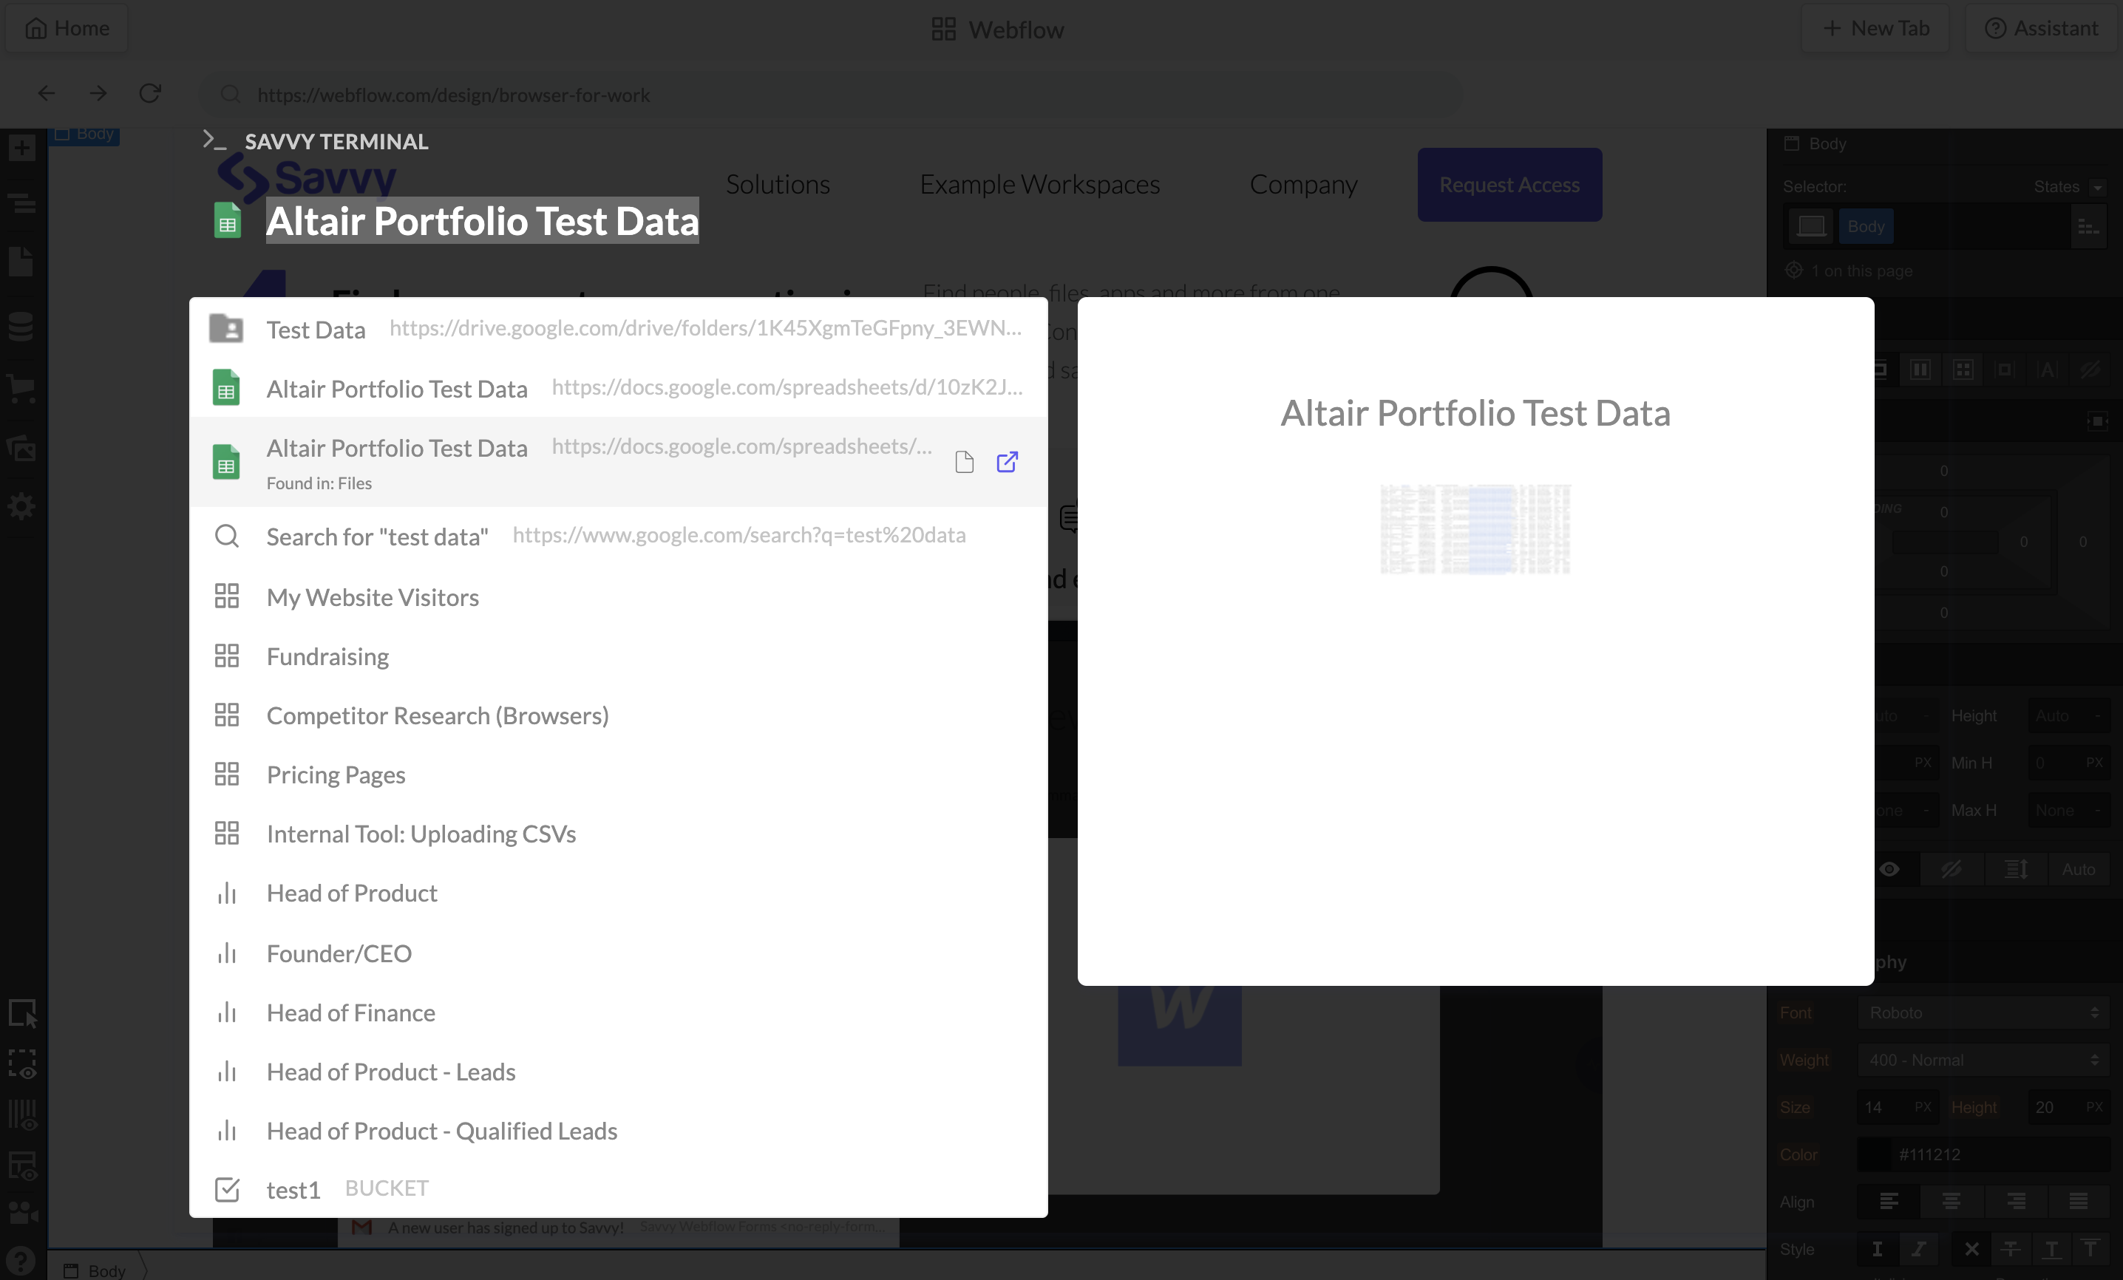Select right text alignment
Screen dimensions: 2123x1280
coord(2015,1202)
